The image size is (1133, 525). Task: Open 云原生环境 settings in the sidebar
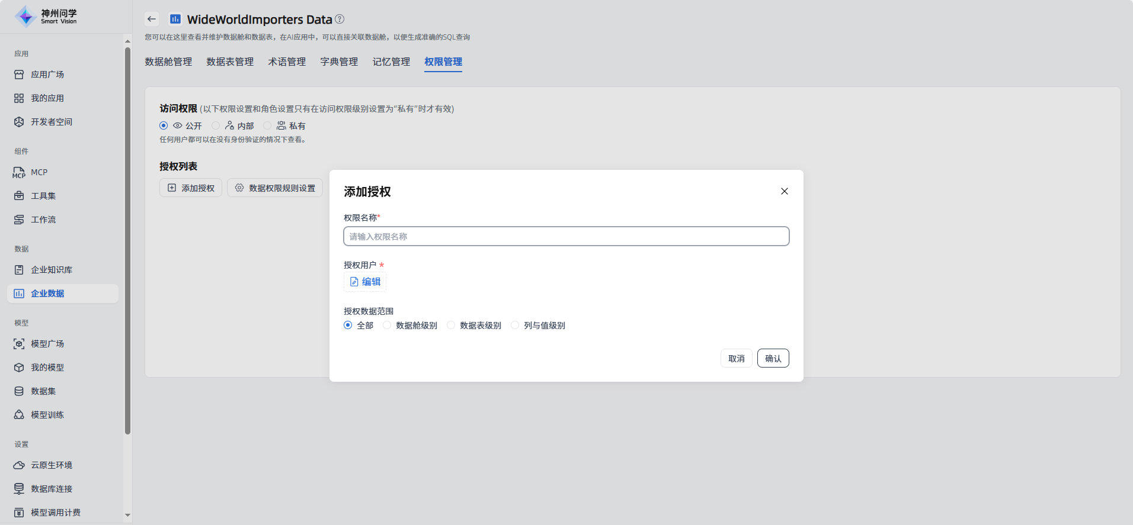52,465
